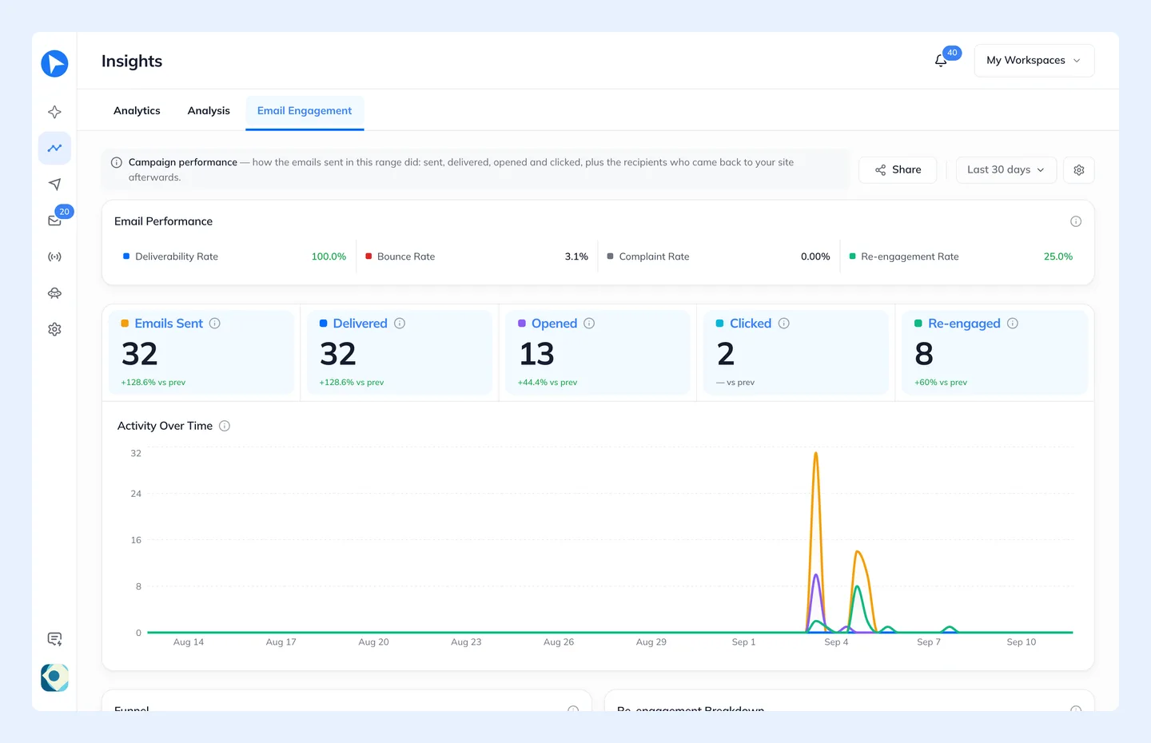Click the Clicked info icon
Screen dimensions: 1151x743
tap(784, 324)
